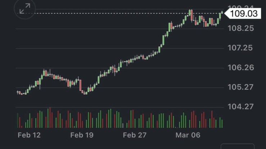
Task: Click the last green volume bar on the right
Action: [x=222, y=123]
